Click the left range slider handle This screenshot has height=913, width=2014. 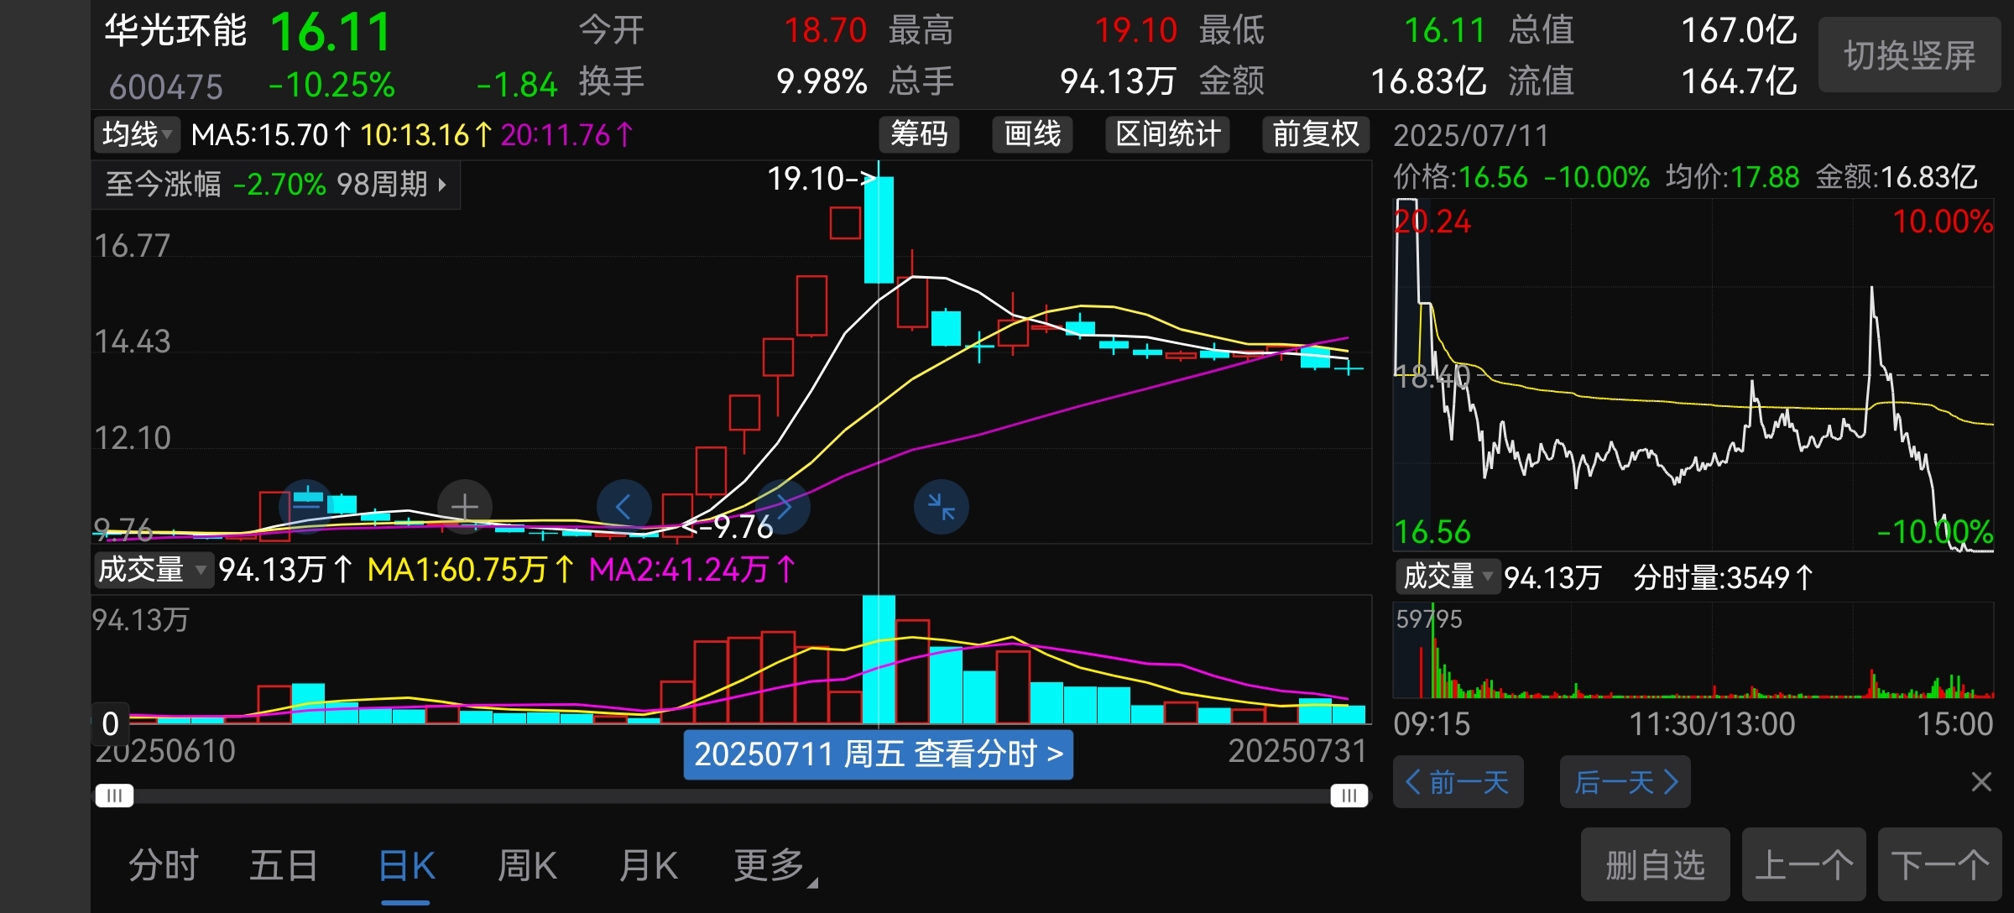point(114,796)
